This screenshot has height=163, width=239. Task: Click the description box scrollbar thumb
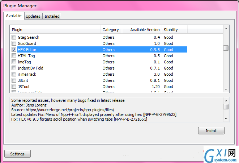(226, 106)
